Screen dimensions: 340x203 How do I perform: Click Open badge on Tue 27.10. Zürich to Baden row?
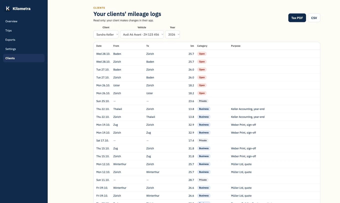202,77
